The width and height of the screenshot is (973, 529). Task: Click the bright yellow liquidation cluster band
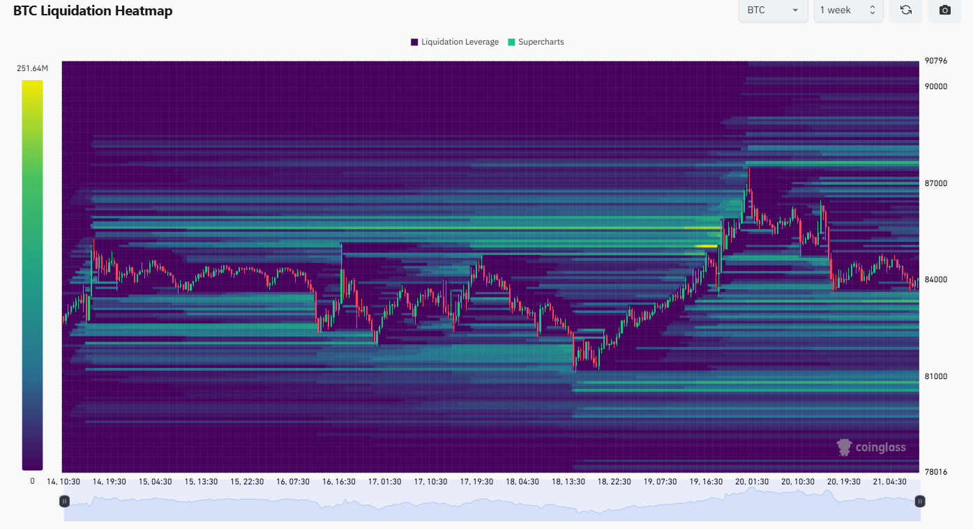[707, 246]
